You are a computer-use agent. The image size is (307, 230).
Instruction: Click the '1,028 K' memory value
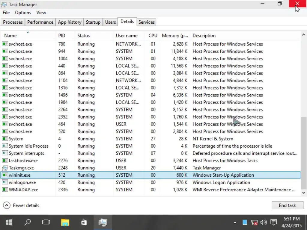point(180,190)
